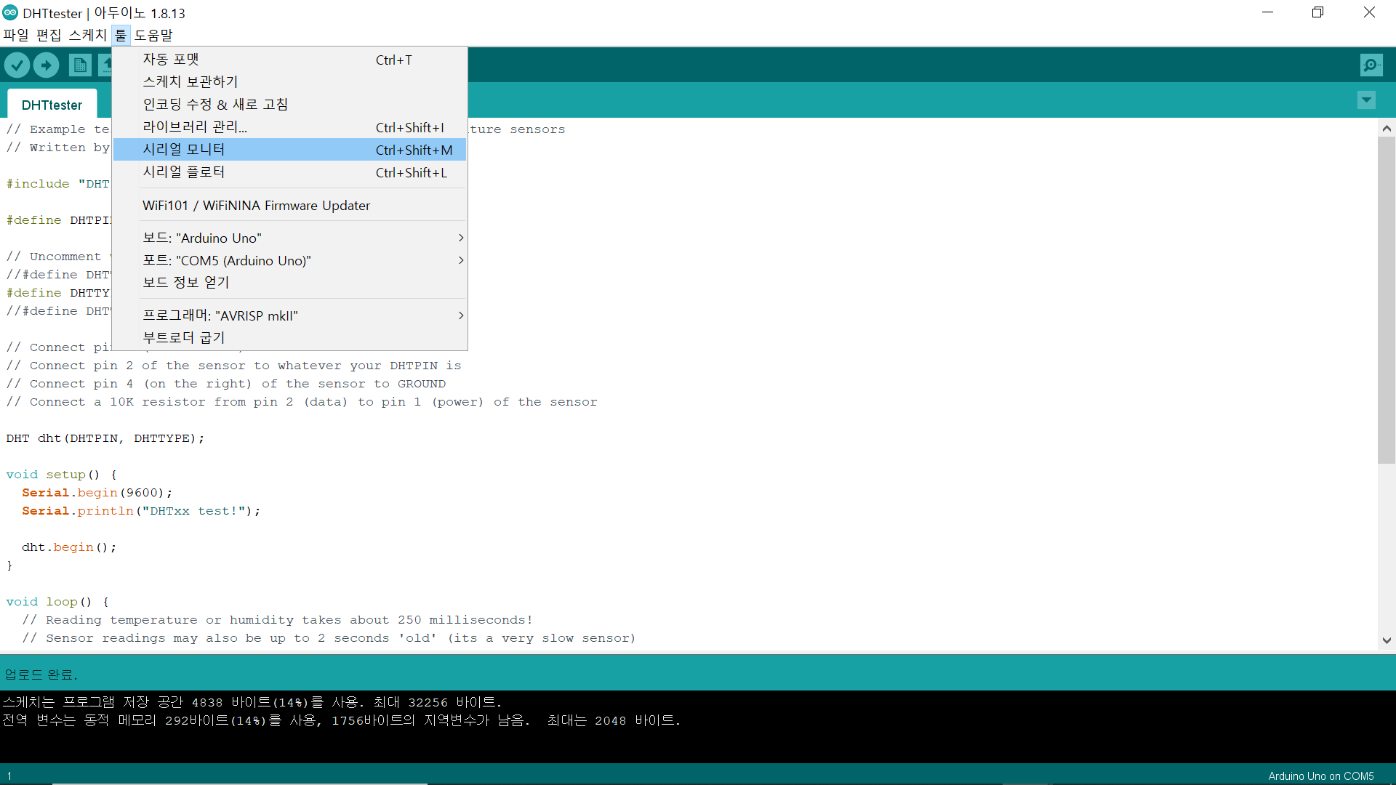Click the editor scroll up arrow
Viewport: 1396px width, 785px height.
coord(1387,129)
